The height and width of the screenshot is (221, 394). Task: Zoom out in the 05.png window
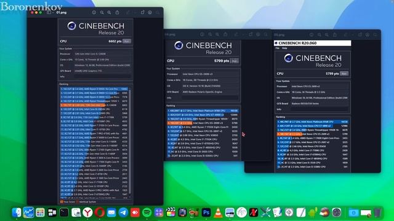tap(319, 35)
